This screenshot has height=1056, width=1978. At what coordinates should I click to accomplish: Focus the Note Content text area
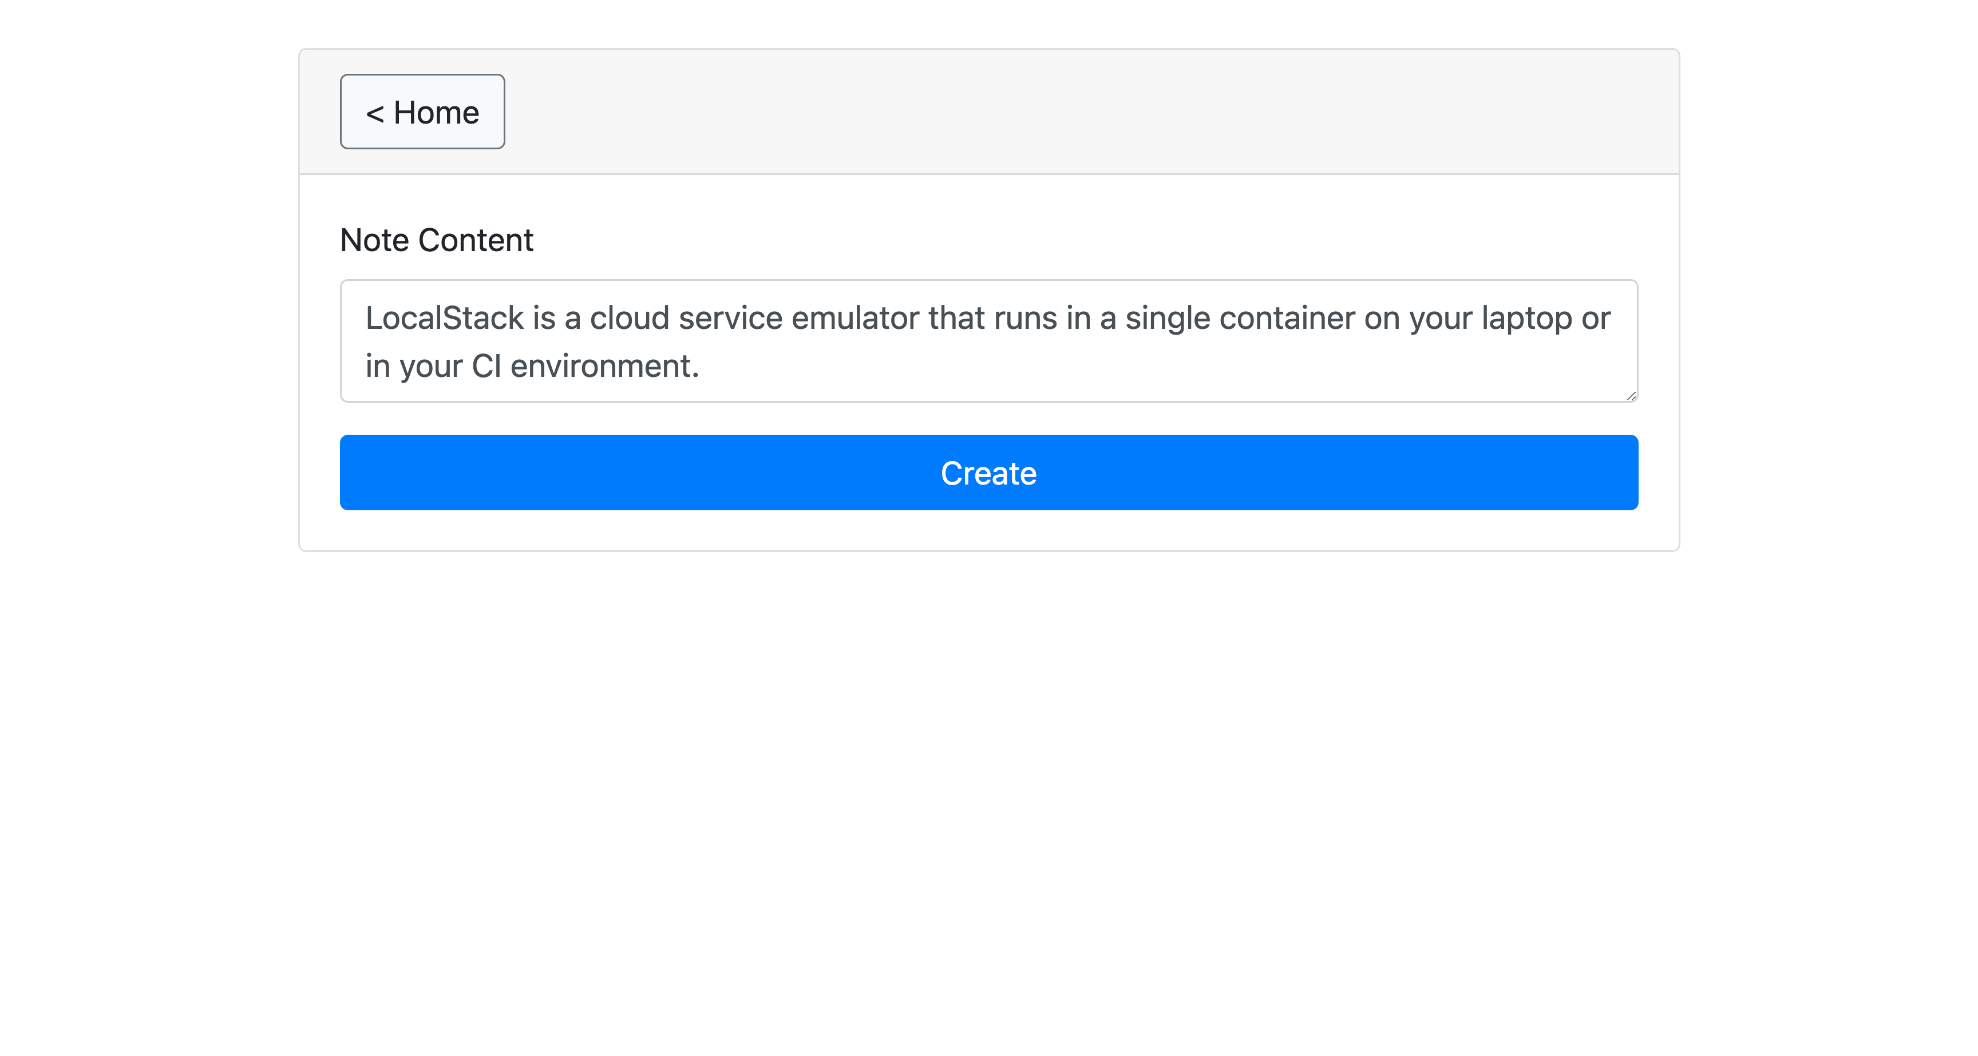click(x=988, y=341)
